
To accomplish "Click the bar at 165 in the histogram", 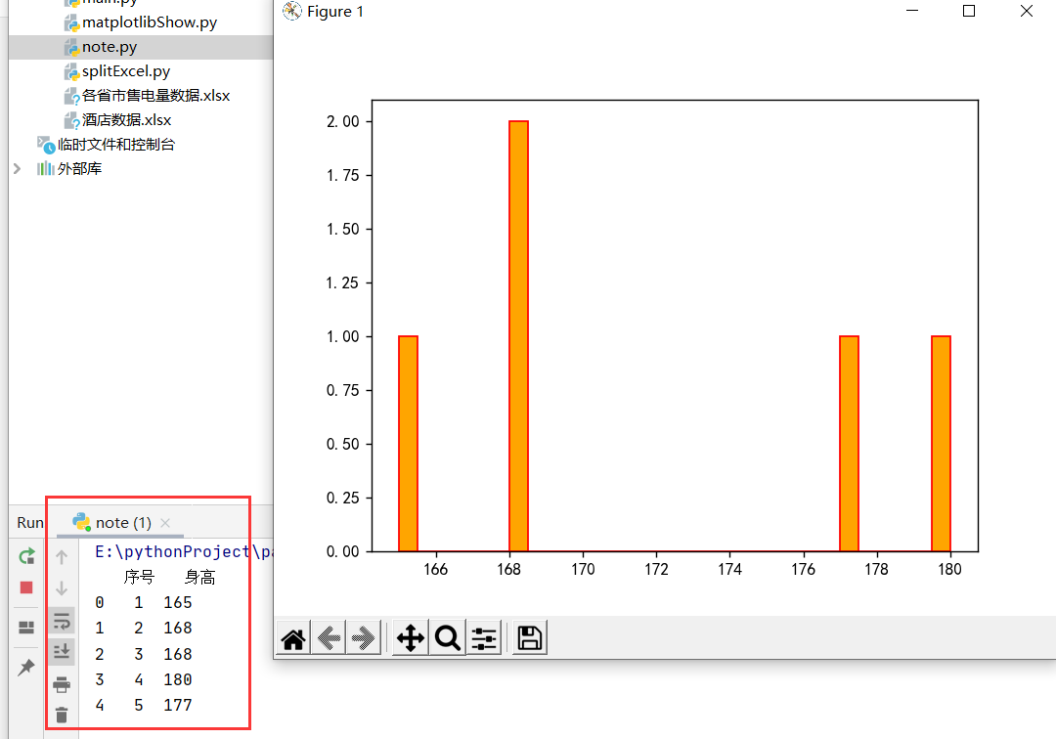I will pyautogui.click(x=408, y=444).
